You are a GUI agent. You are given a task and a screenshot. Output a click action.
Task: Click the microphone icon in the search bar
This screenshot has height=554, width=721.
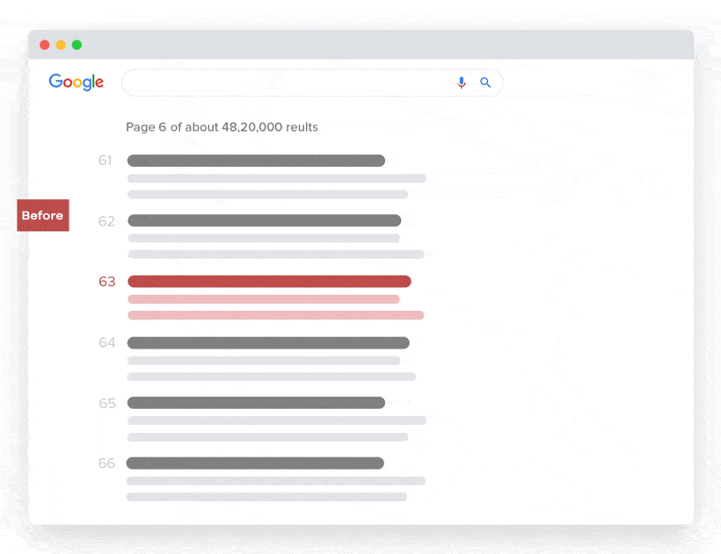click(x=461, y=82)
